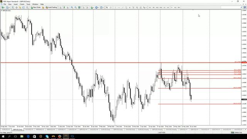Zoom out of the chart
Image resolution: width=247 pixels, height=139 pixels.
point(76,7)
